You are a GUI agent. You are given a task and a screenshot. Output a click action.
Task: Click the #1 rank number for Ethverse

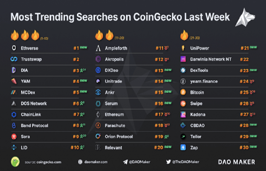coord(76,48)
